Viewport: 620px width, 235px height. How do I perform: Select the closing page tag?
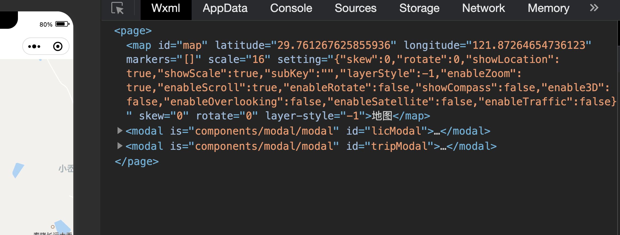(137, 161)
